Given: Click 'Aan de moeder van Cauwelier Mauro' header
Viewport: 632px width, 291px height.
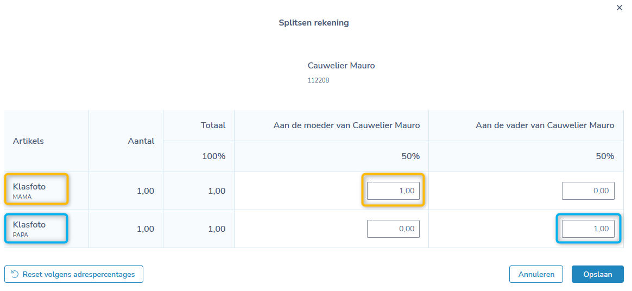Looking at the screenshot, I should click(346, 125).
